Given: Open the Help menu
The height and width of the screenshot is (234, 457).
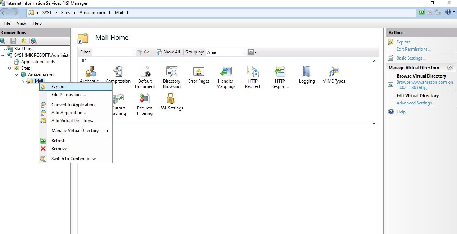Looking at the screenshot, I should 37,23.
